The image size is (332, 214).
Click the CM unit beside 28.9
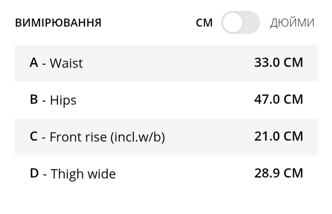pyautogui.click(x=293, y=173)
